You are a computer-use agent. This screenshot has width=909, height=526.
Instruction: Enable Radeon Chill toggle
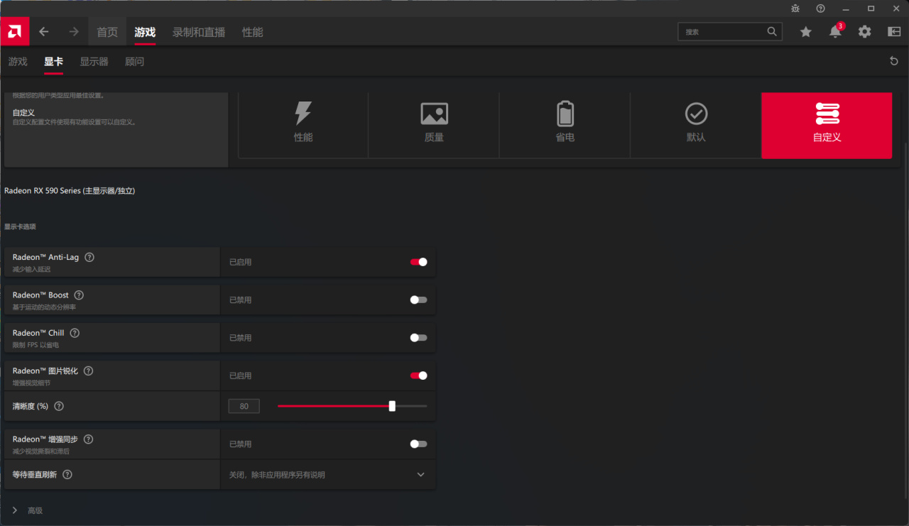418,337
